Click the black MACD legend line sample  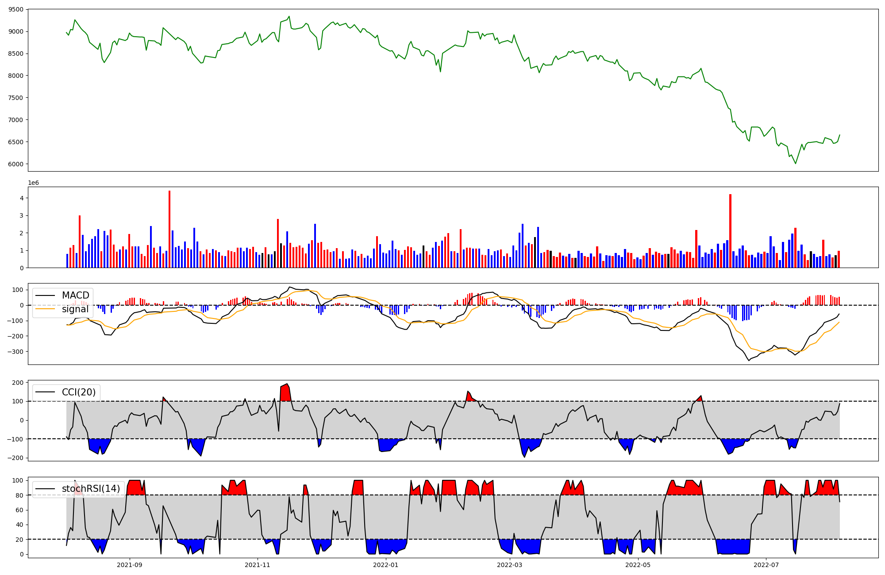46,295
